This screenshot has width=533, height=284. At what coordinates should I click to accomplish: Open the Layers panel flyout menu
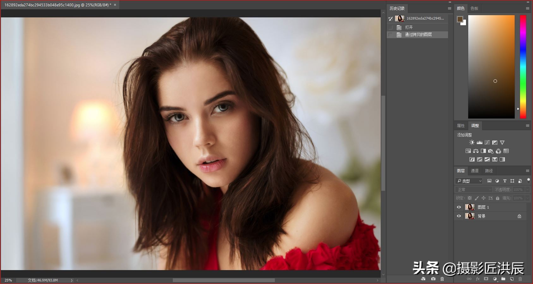pos(527,171)
